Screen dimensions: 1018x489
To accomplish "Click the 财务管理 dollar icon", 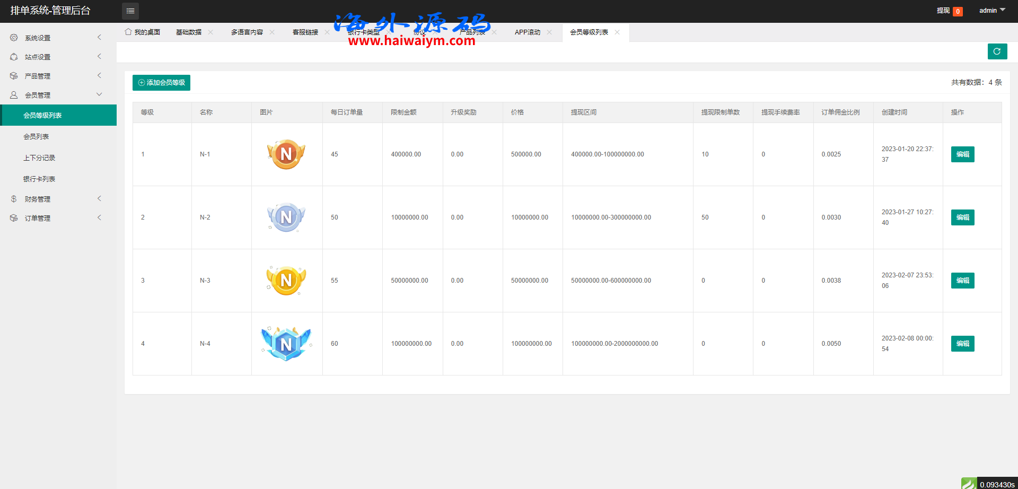I will (14, 199).
